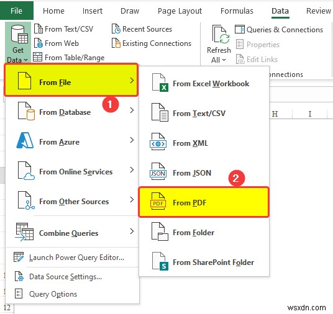Open the Refresh All dropdown arrow

[224, 60]
